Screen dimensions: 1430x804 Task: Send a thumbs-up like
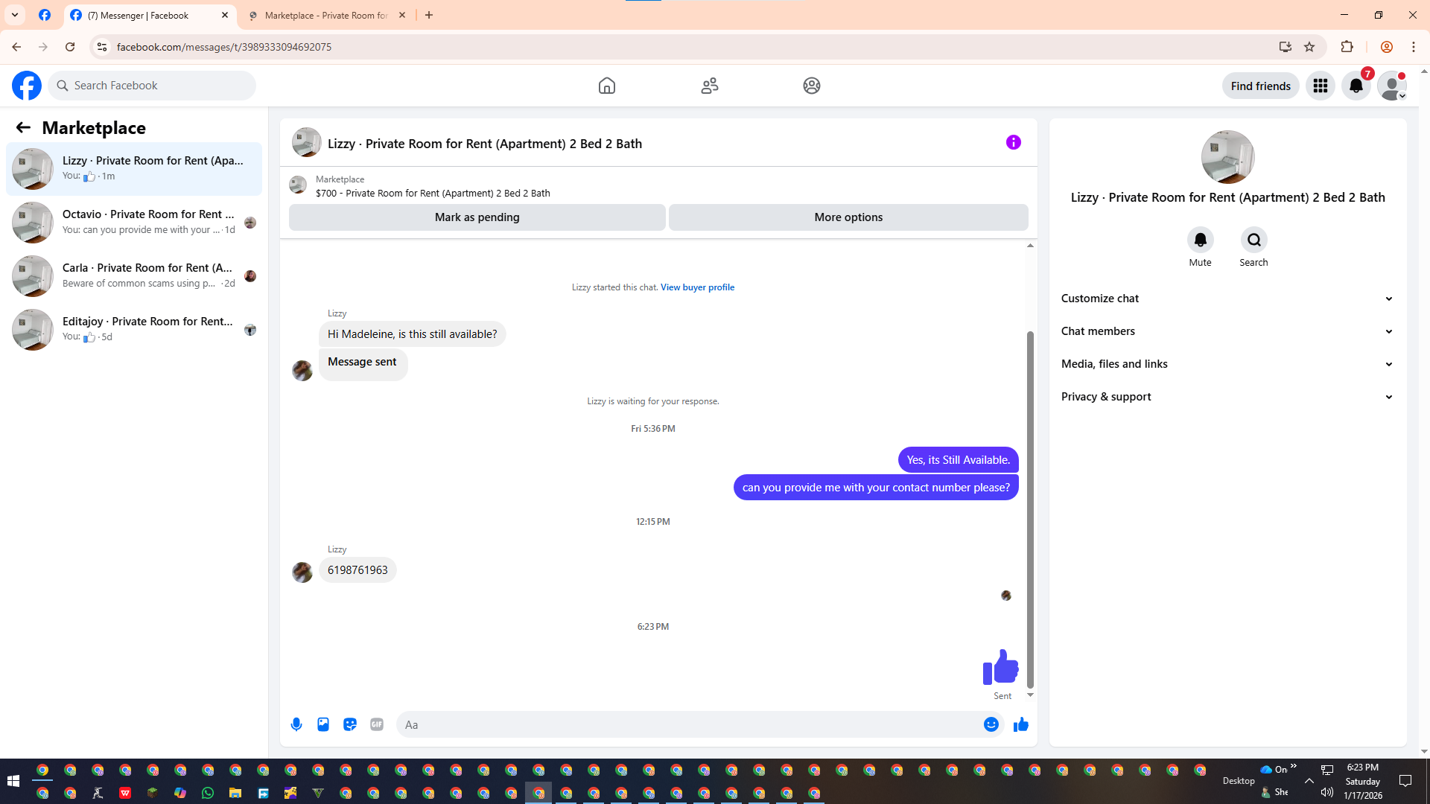tap(1020, 724)
